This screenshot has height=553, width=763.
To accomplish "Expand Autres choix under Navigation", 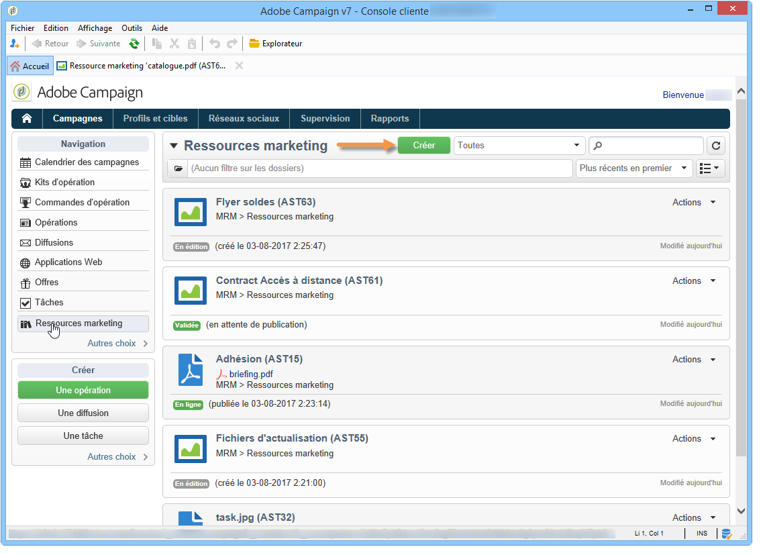I will [117, 344].
